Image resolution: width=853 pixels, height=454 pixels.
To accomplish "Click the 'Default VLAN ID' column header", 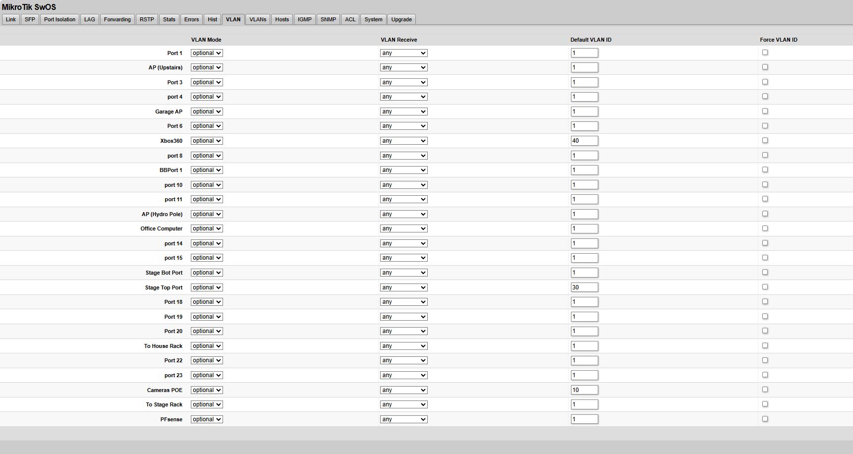I will pyautogui.click(x=591, y=40).
